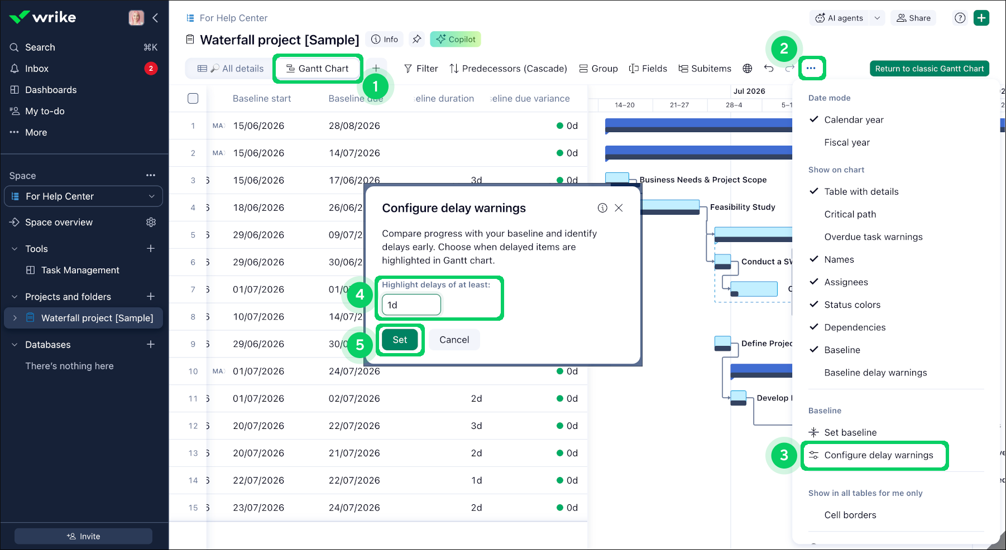Collapse the Projects and folders section
This screenshot has width=1006, height=550.
click(x=15, y=297)
